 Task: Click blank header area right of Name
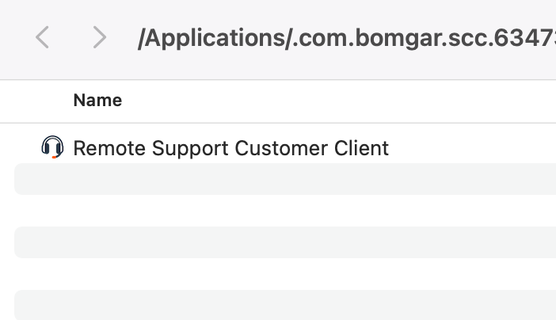click(337, 101)
